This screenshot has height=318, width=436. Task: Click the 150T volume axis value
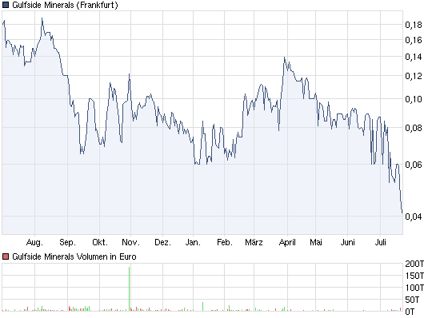point(414,276)
